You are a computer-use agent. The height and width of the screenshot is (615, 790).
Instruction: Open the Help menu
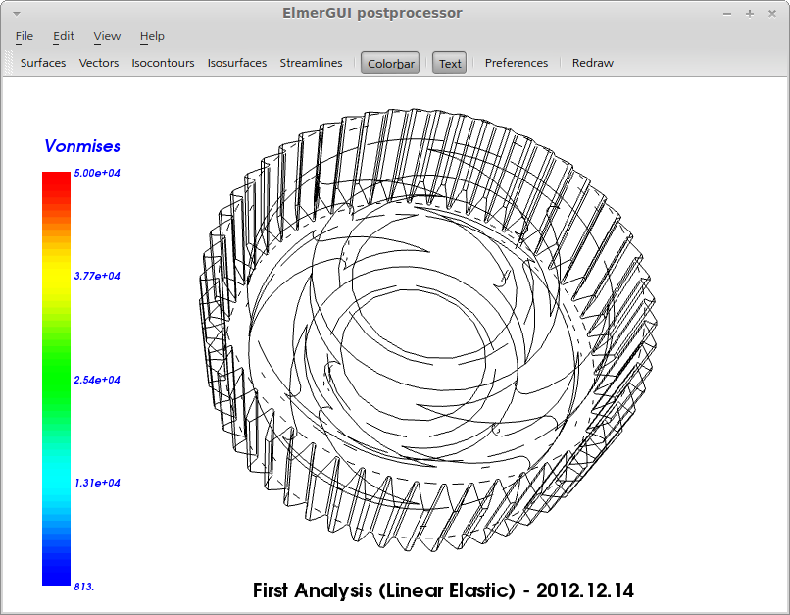[x=152, y=36]
